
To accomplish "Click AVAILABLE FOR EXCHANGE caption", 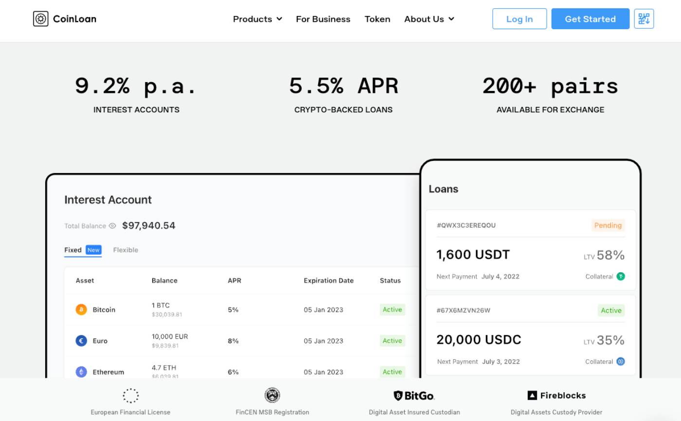I will [550, 110].
